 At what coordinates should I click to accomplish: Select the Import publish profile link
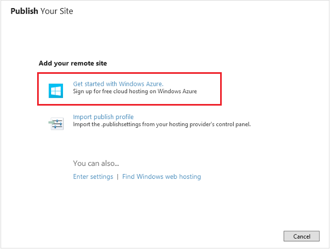click(x=103, y=117)
